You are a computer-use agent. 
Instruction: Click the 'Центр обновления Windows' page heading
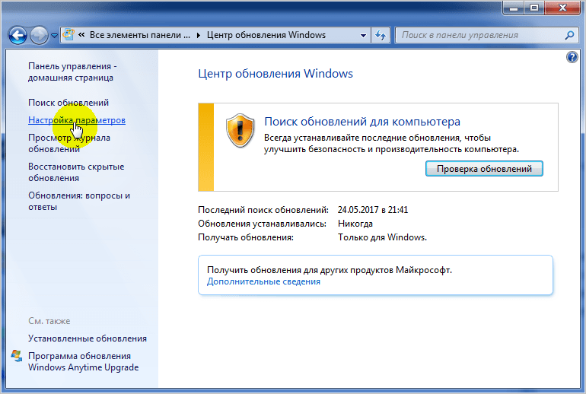point(275,74)
